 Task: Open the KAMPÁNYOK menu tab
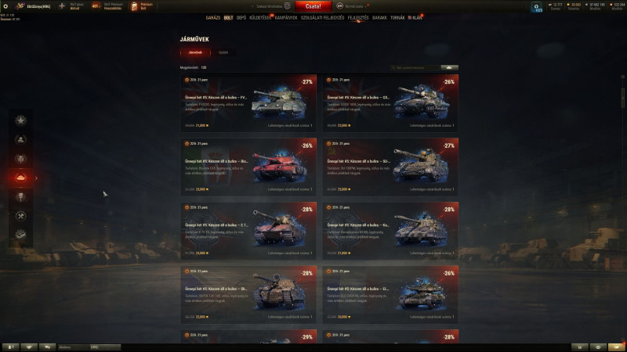click(286, 17)
